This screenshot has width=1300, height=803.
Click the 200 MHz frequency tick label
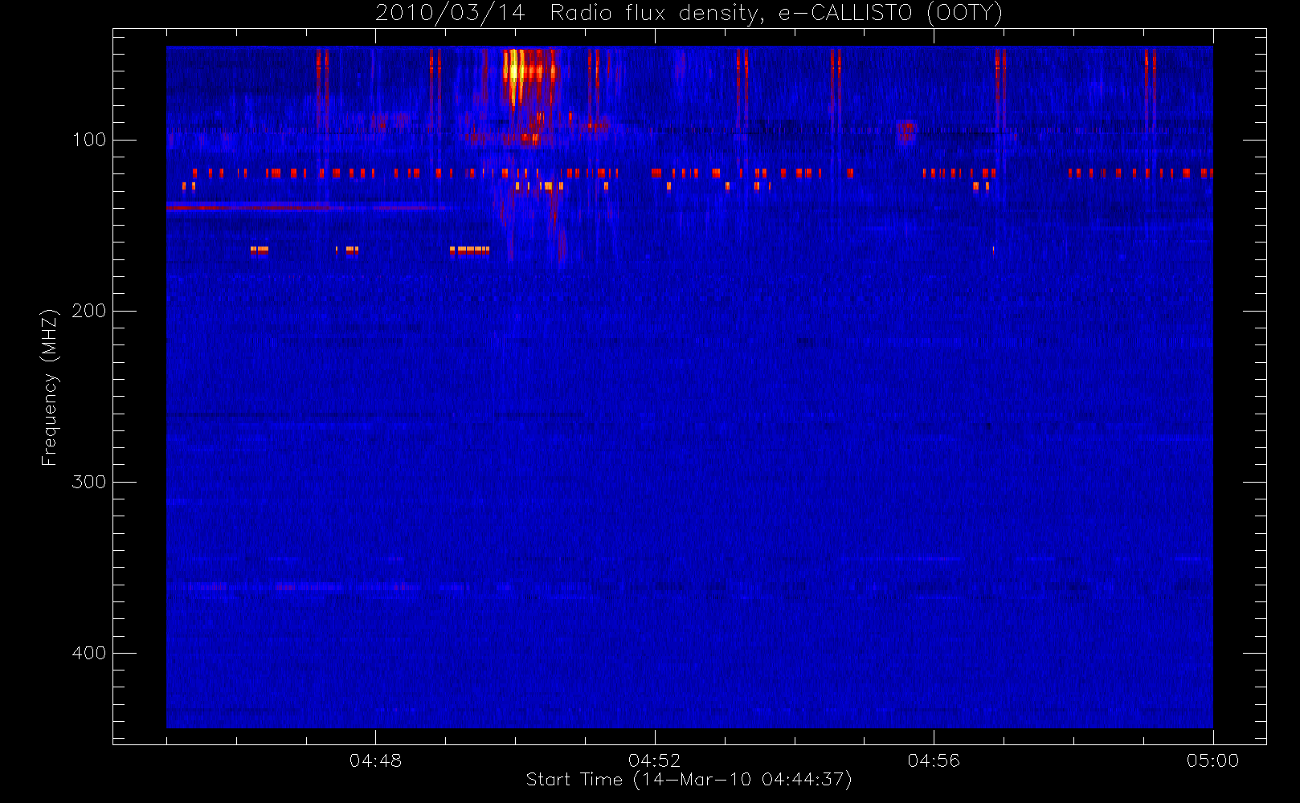coord(89,311)
